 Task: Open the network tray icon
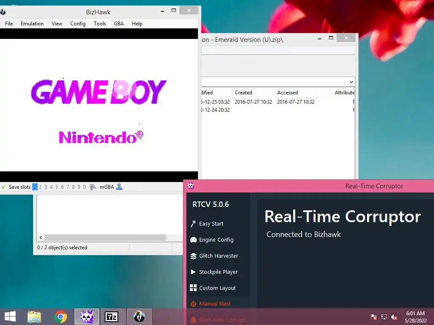pyautogui.click(x=384, y=317)
